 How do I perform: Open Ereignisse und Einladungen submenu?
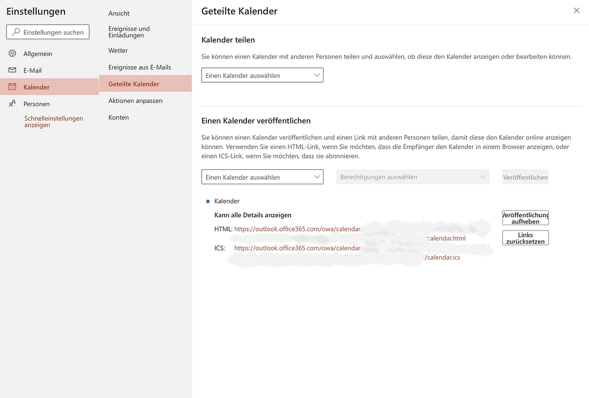145,32
